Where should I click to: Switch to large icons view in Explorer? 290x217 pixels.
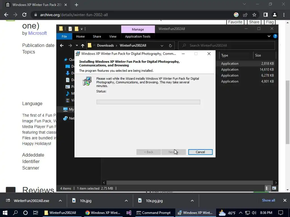(x=274, y=188)
